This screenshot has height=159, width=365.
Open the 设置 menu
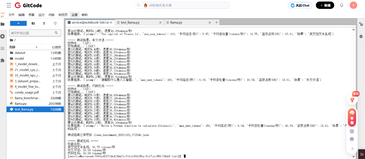(x=74, y=15)
